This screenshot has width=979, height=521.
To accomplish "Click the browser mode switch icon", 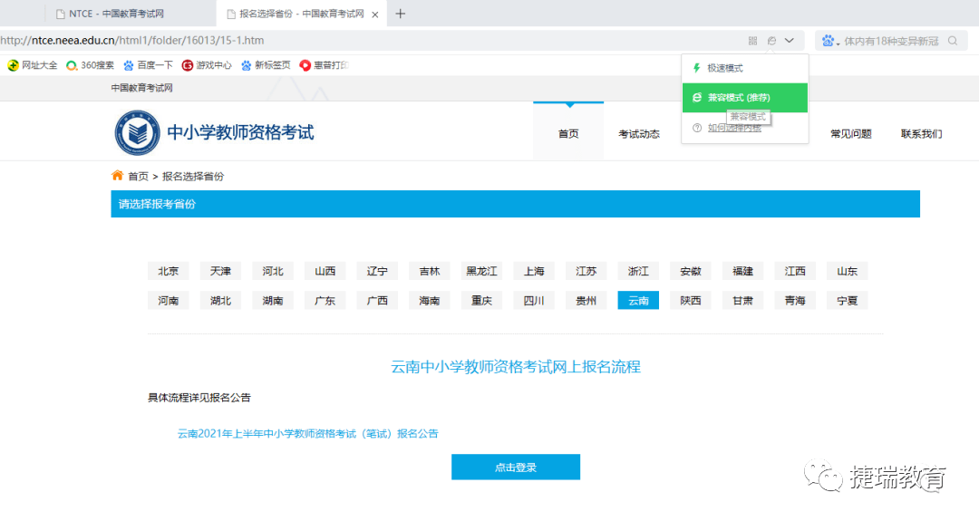I will 771,41.
